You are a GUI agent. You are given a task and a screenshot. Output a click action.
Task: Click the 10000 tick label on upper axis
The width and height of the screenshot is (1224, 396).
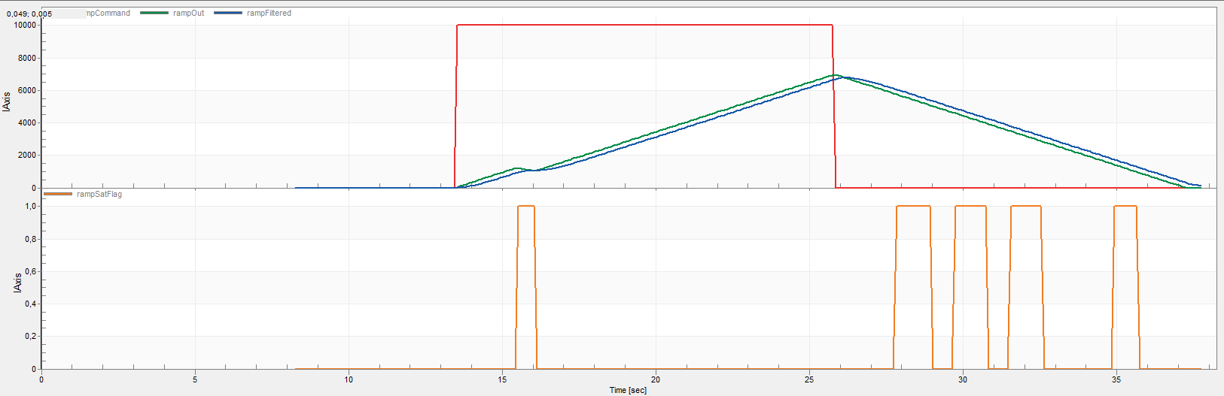(26, 25)
